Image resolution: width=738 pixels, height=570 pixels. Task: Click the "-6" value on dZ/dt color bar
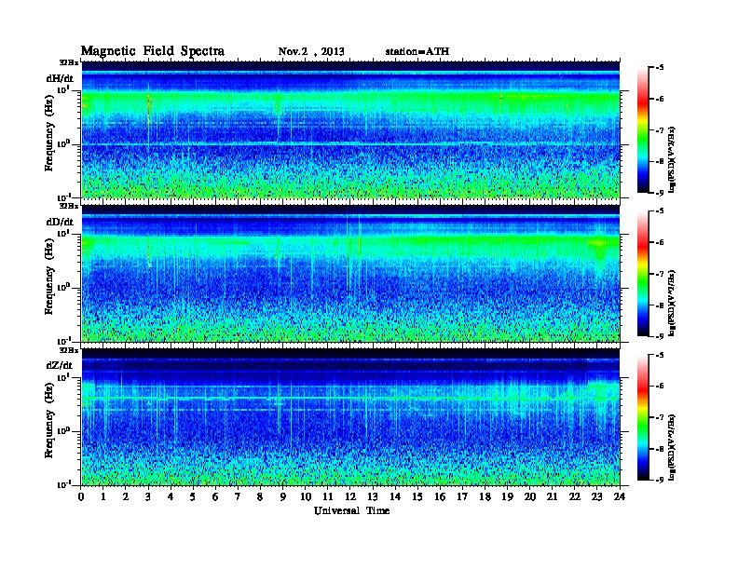660,386
